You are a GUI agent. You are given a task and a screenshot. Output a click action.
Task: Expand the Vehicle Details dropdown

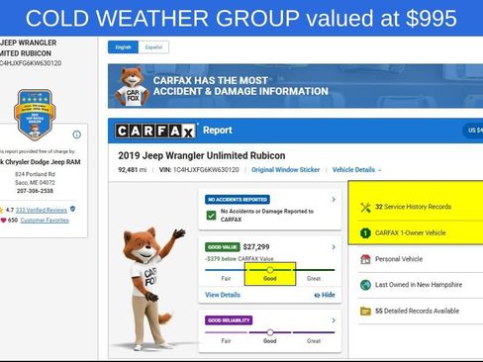coord(356,170)
